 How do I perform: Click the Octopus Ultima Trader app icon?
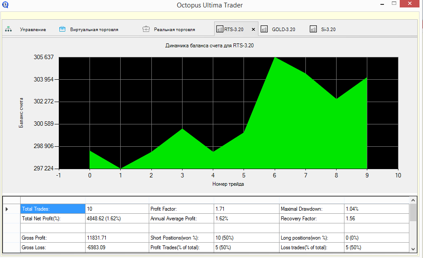5,4
